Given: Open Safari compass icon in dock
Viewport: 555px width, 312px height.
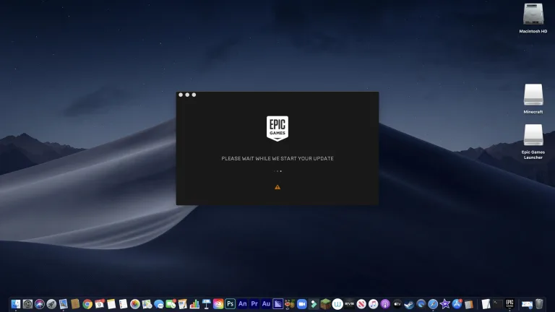Looking at the screenshot, I should (x=433, y=304).
